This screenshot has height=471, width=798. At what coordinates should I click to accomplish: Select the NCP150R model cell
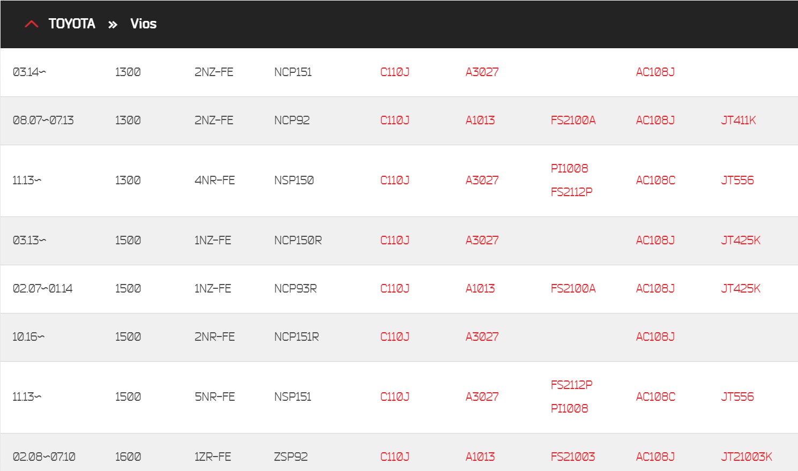pyautogui.click(x=298, y=241)
